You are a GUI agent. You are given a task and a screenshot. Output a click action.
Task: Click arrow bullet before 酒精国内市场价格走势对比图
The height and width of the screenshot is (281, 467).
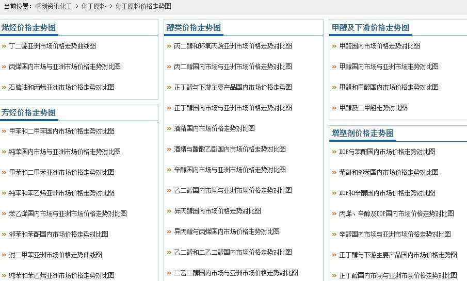pos(169,128)
